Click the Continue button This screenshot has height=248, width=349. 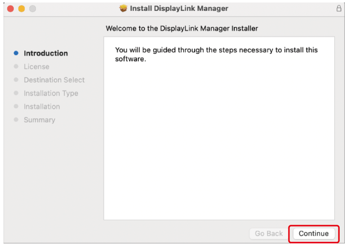click(x=314, y=234)
